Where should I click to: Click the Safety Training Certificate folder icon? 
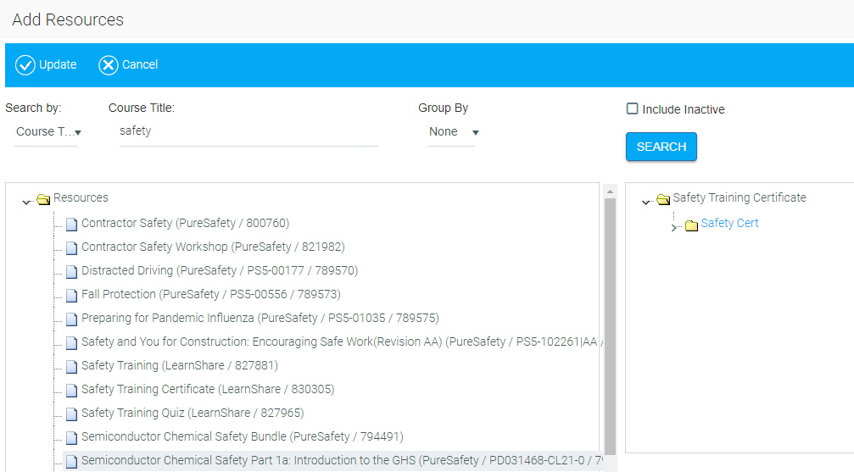click(x=663, y=199)
